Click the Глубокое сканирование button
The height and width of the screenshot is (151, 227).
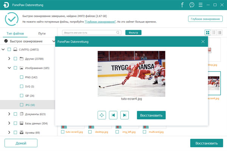point(205,19)
